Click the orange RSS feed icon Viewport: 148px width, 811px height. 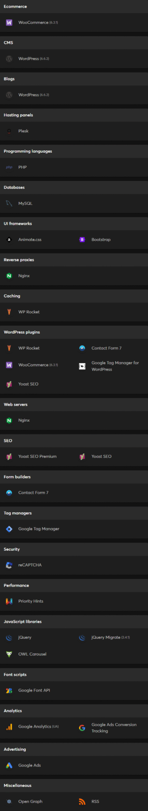coord(82,801)
